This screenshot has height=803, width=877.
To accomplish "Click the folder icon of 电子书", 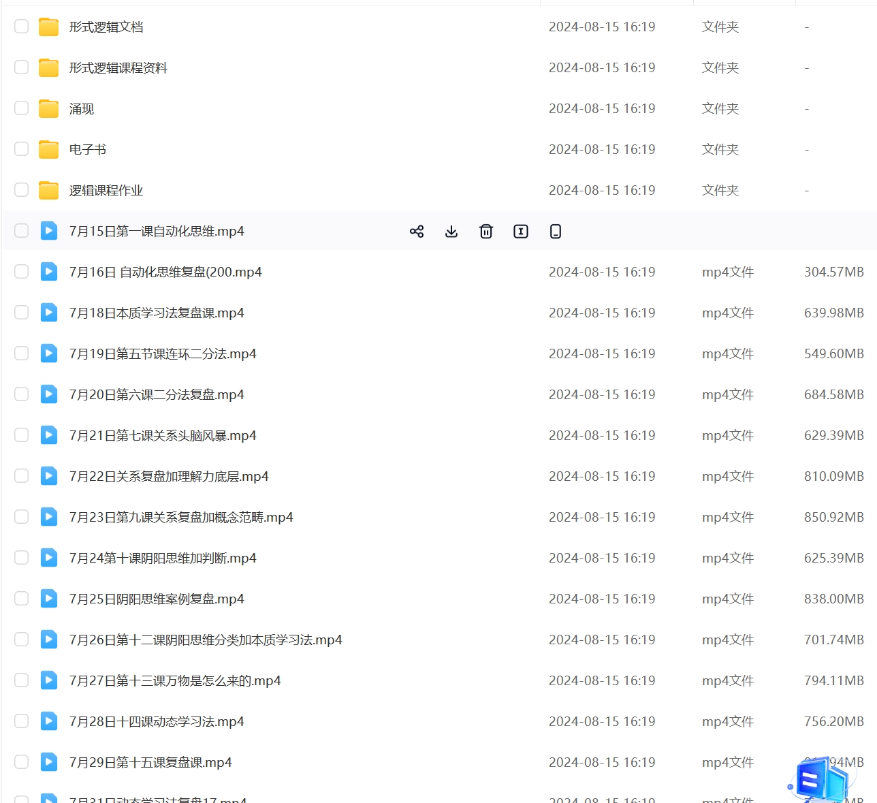I will 48,149.
